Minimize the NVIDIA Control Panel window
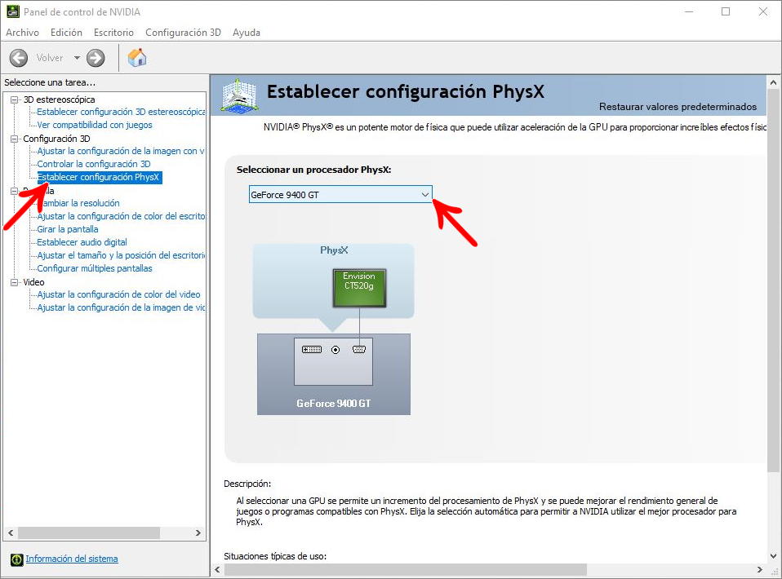782x579 pixels. (689, 11)
